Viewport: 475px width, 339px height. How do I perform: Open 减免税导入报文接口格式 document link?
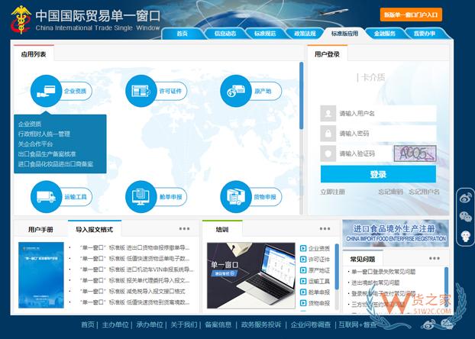[132, 292]
